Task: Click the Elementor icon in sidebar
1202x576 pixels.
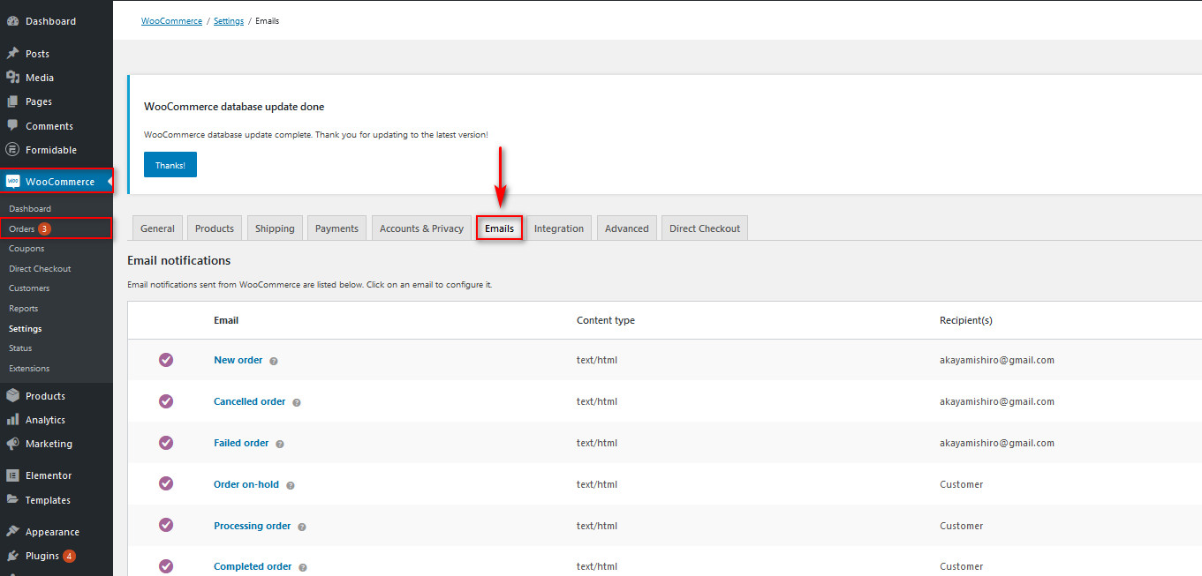Action: (12, 475)
